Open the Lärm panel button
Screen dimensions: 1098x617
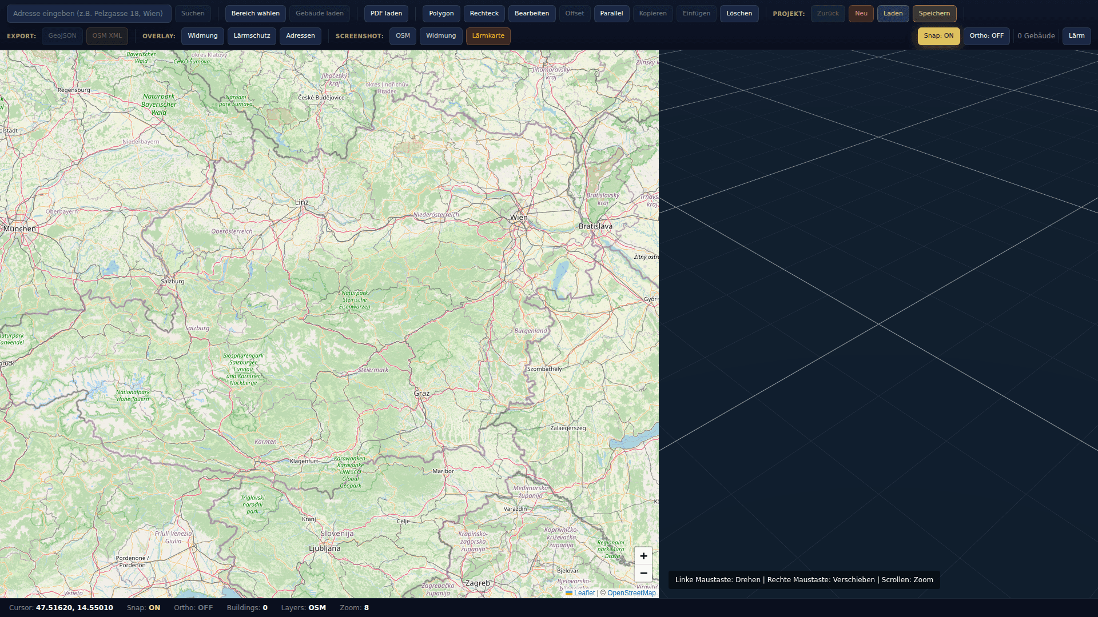tap(1076, 36)
